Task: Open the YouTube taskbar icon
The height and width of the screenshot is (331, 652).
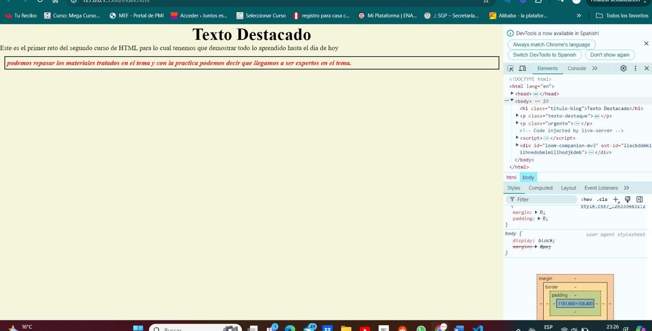Action: [365, 329]
